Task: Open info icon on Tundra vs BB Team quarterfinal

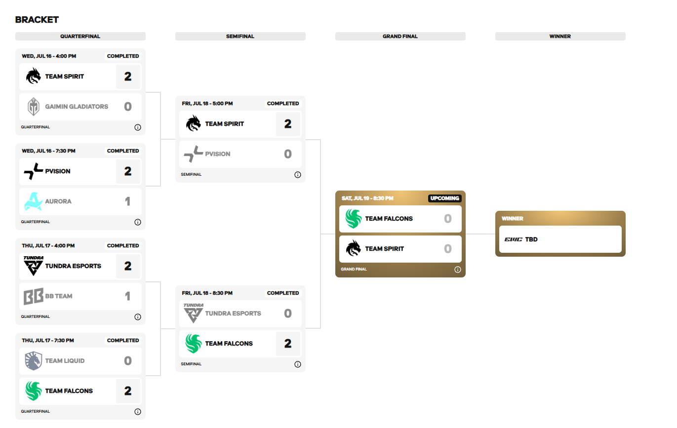Action: 138,317
